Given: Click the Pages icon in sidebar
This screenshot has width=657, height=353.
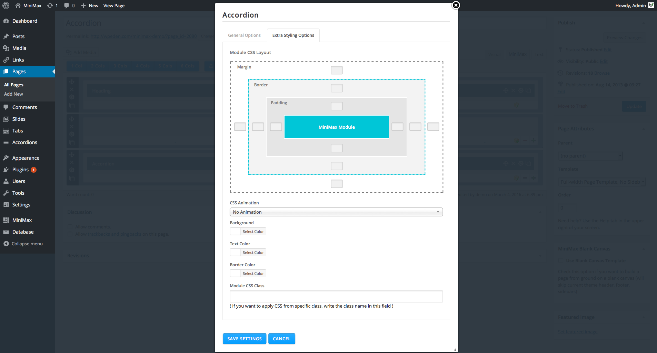Looking at the screenshot, I should pyautogui.click(x=6, y=72).
